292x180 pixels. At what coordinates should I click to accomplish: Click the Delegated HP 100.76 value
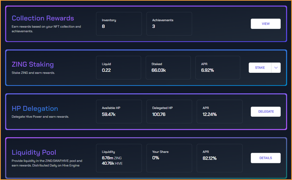(x=159, y=114)
